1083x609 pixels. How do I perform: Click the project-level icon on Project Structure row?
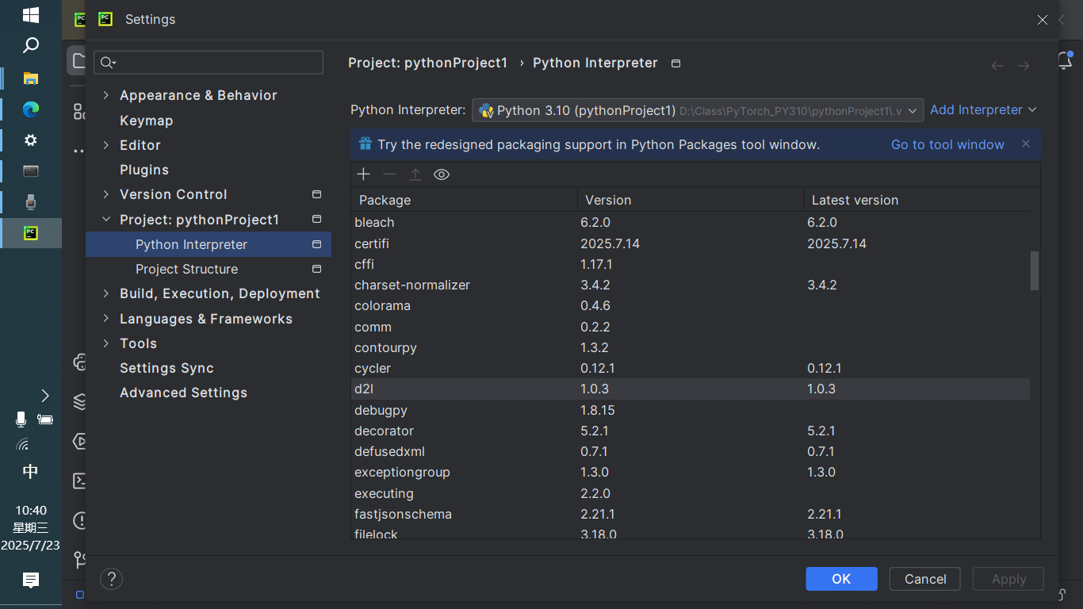coord(316,269)
